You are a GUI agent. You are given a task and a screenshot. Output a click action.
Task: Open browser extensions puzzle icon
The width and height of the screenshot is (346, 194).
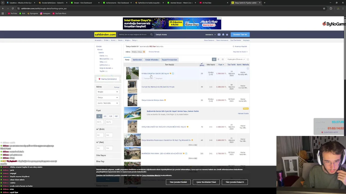coord(331,8)
